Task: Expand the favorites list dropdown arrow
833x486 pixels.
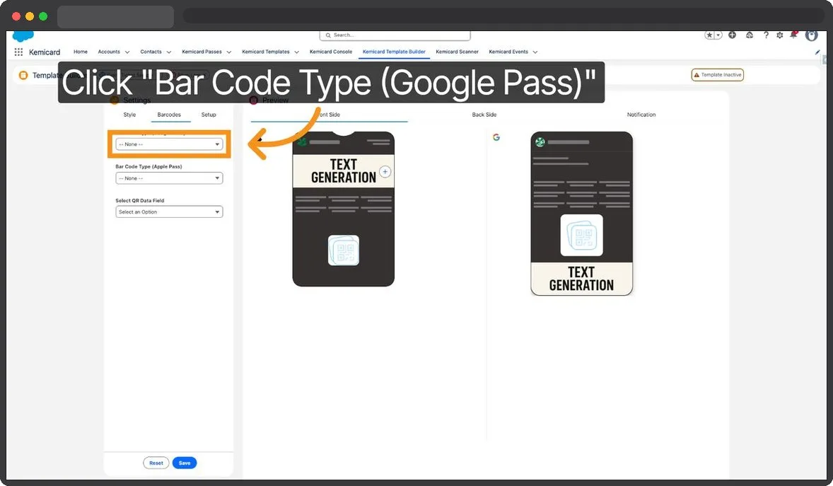Action: [718, 35]
